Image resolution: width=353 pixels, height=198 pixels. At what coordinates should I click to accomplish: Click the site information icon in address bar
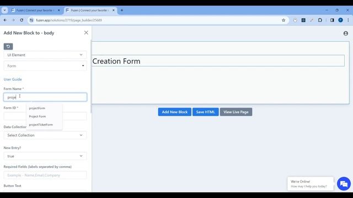pyautogui.click(x=31, y=20)
